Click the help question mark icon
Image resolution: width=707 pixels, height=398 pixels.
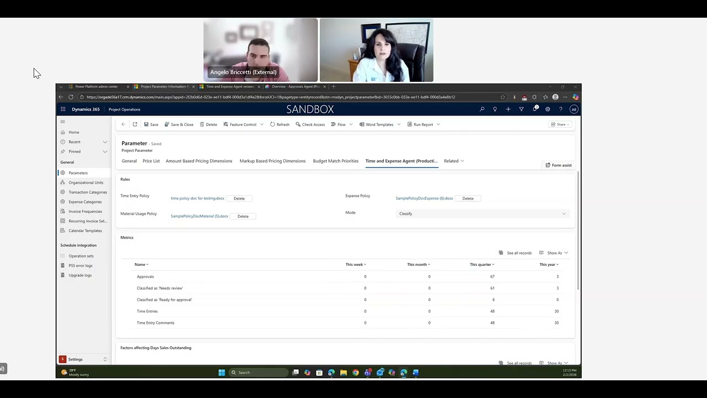[x=561, y=109]
